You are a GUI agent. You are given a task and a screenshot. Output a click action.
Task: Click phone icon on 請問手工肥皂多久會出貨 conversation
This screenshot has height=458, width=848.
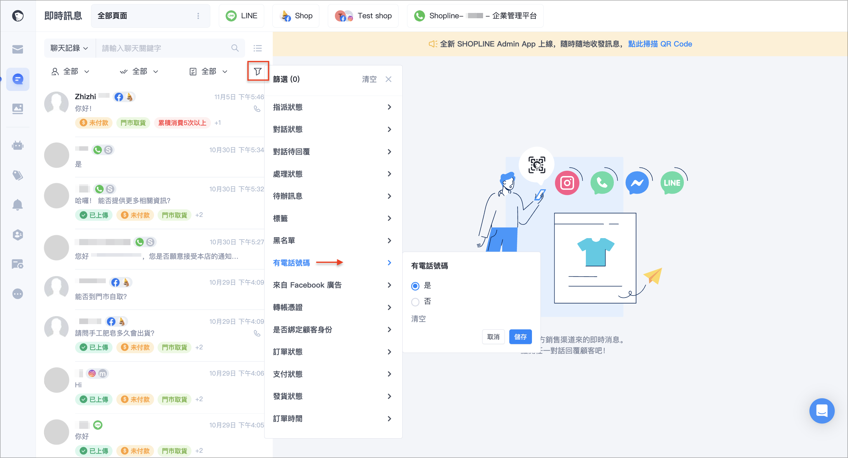coord(257,333)
